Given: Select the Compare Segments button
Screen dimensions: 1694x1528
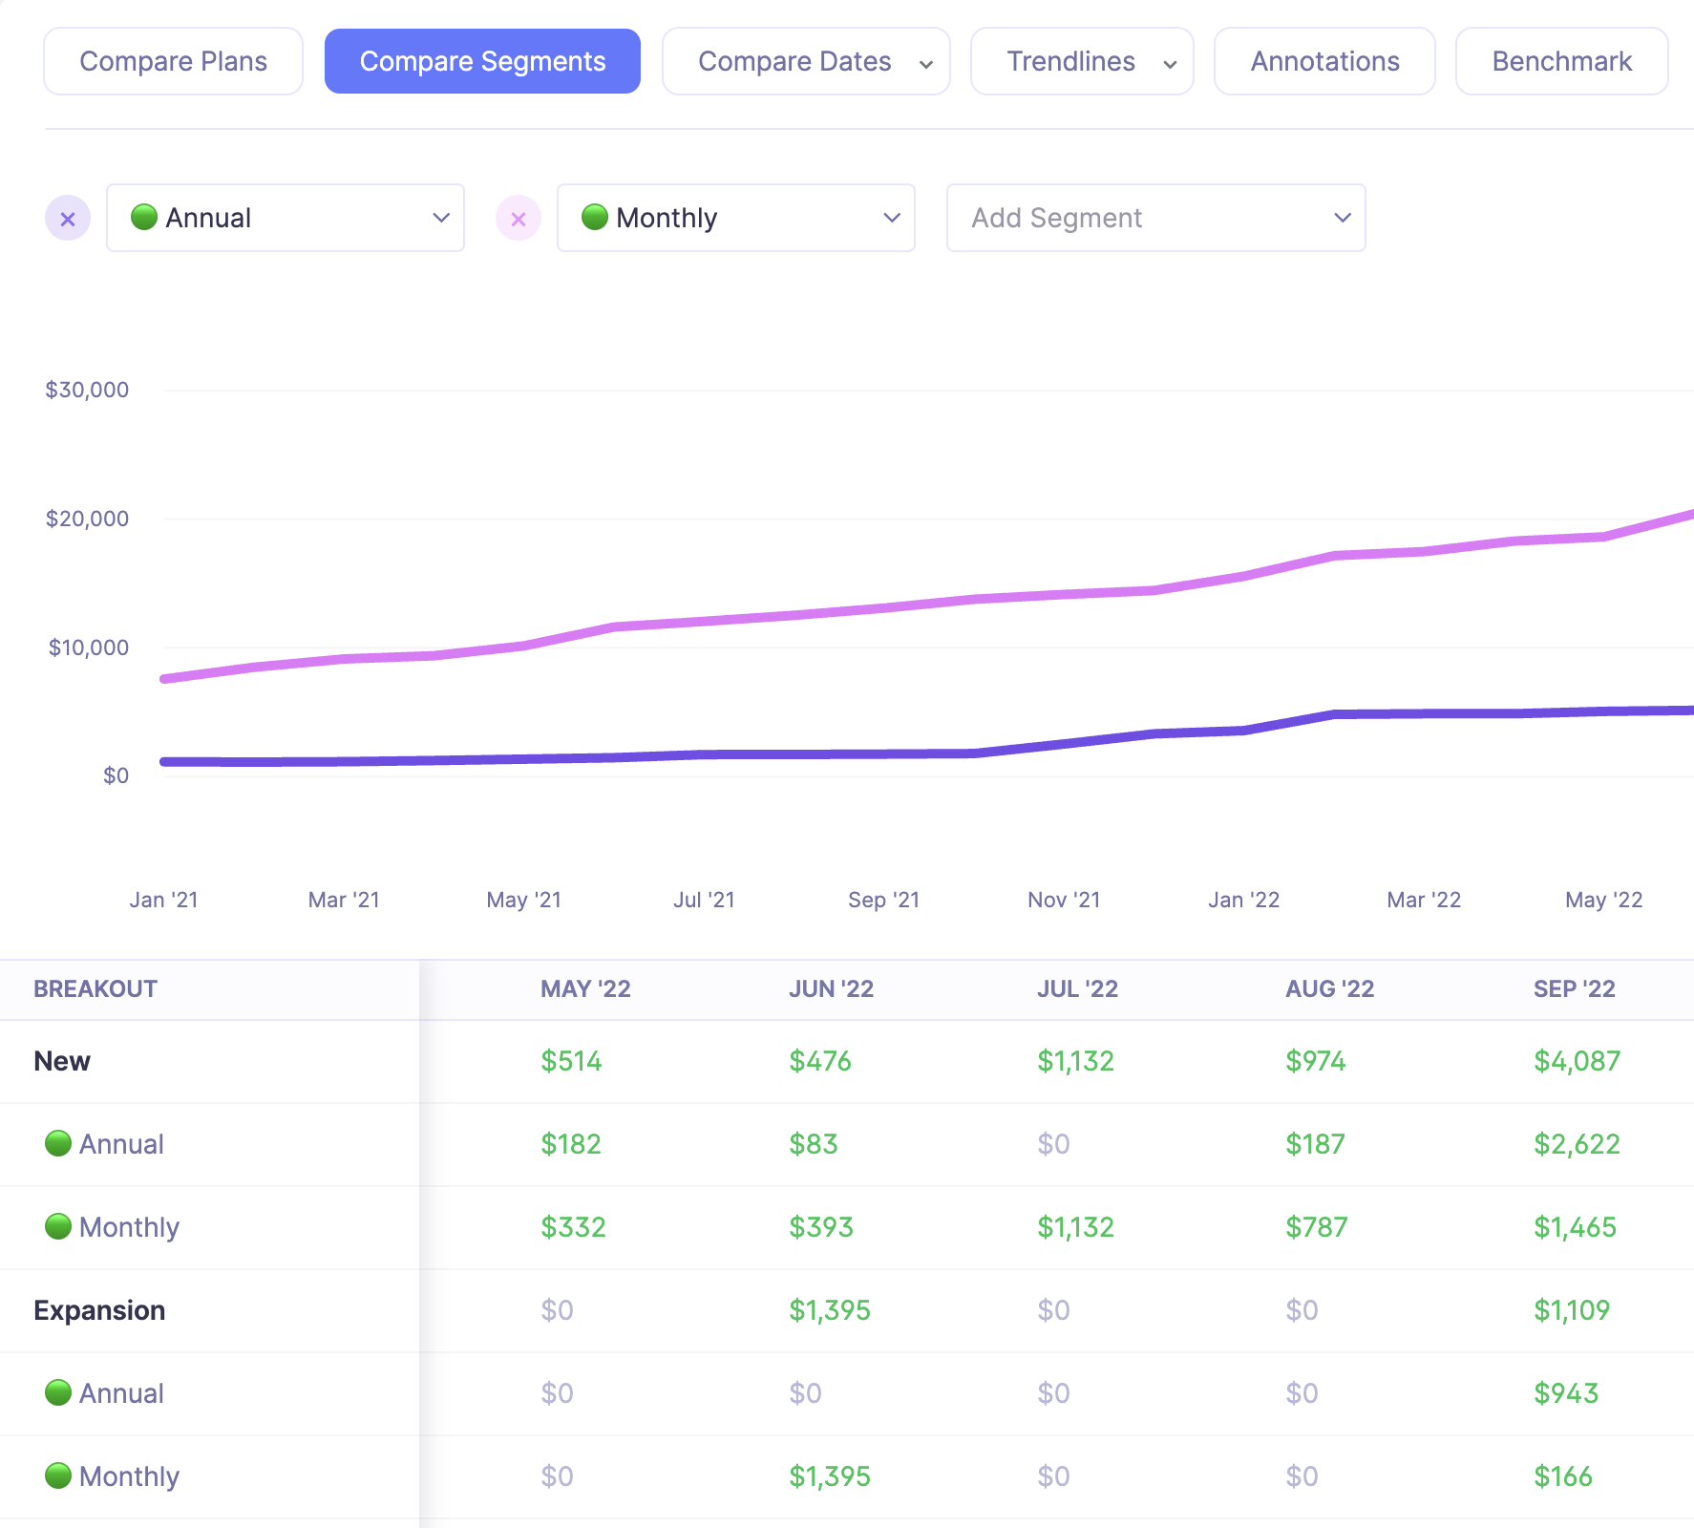Looking at the screenshot, I should (x=482, y=61).
